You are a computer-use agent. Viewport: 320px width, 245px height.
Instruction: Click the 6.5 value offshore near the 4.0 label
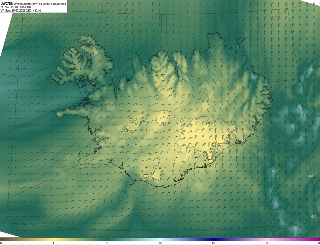(x=274, y=171)
